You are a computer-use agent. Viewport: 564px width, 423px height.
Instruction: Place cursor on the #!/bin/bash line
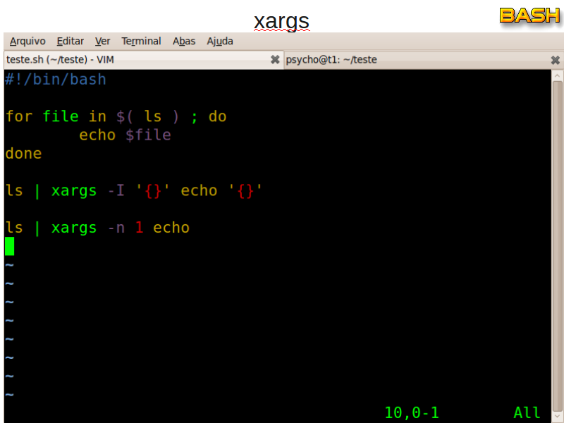click(56, 79)
